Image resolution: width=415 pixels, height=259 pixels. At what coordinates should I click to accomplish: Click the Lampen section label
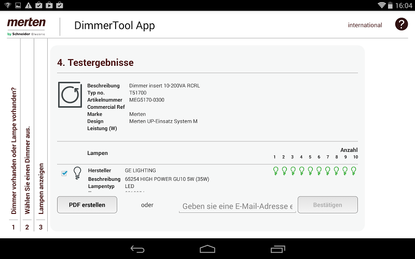pos(98,153)
